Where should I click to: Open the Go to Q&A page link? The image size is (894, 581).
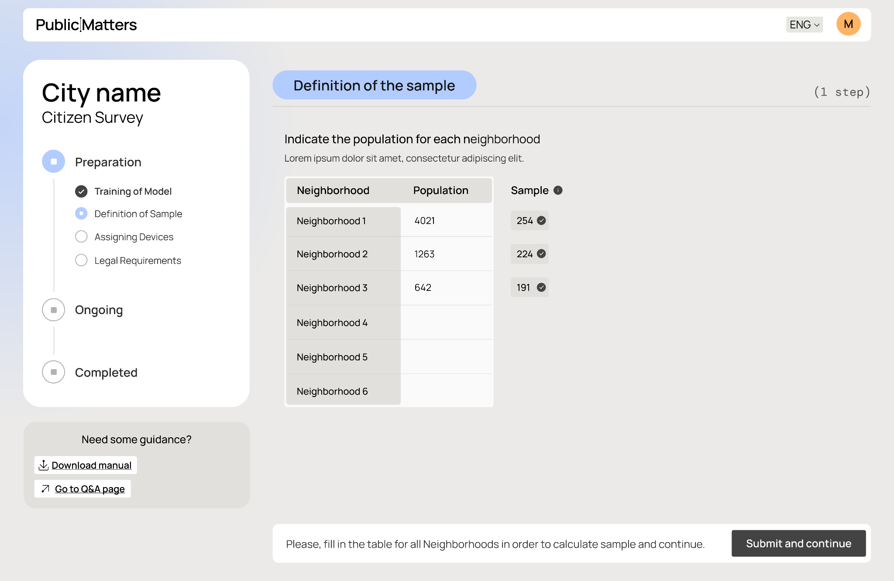point(89,489)
